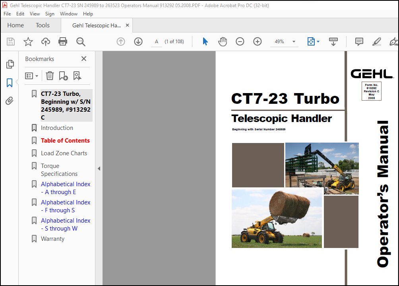Go to previous page arrow

[x=121, y=42]
